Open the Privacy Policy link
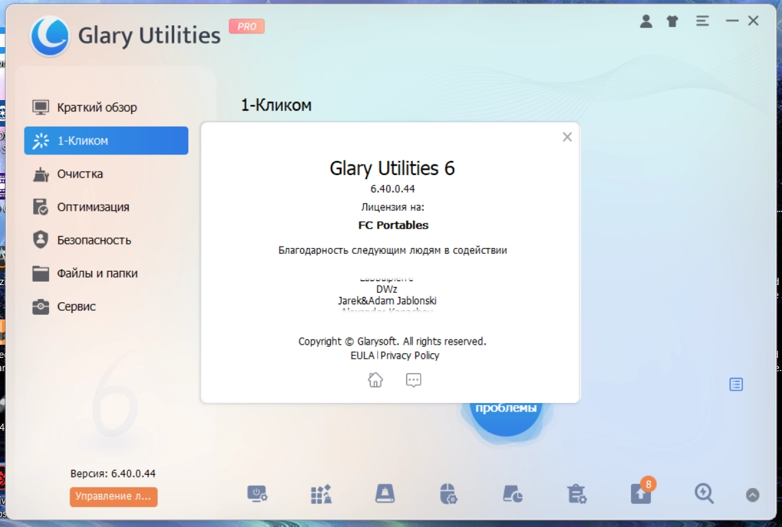 pos(410,355)
